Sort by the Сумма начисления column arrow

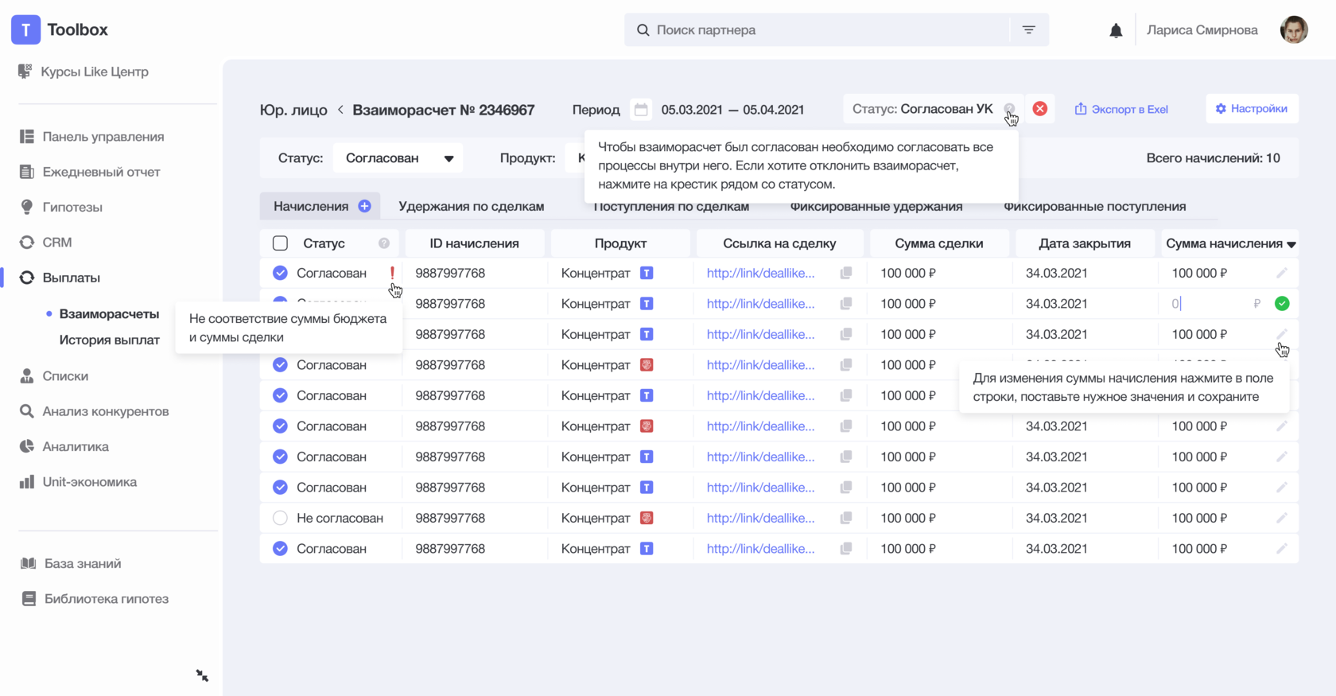pyautogui.click(x=1291, y=244)
